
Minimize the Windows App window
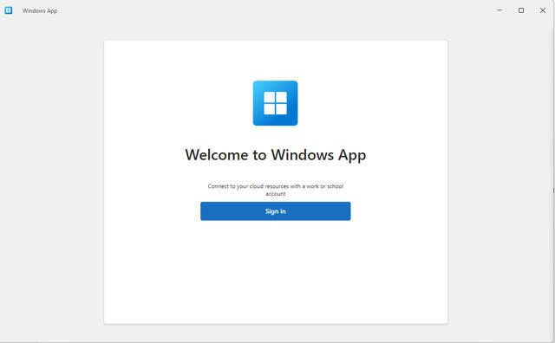pos(499,10)
